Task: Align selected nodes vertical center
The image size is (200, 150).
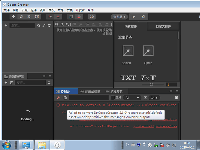Action: pos(80,24)
